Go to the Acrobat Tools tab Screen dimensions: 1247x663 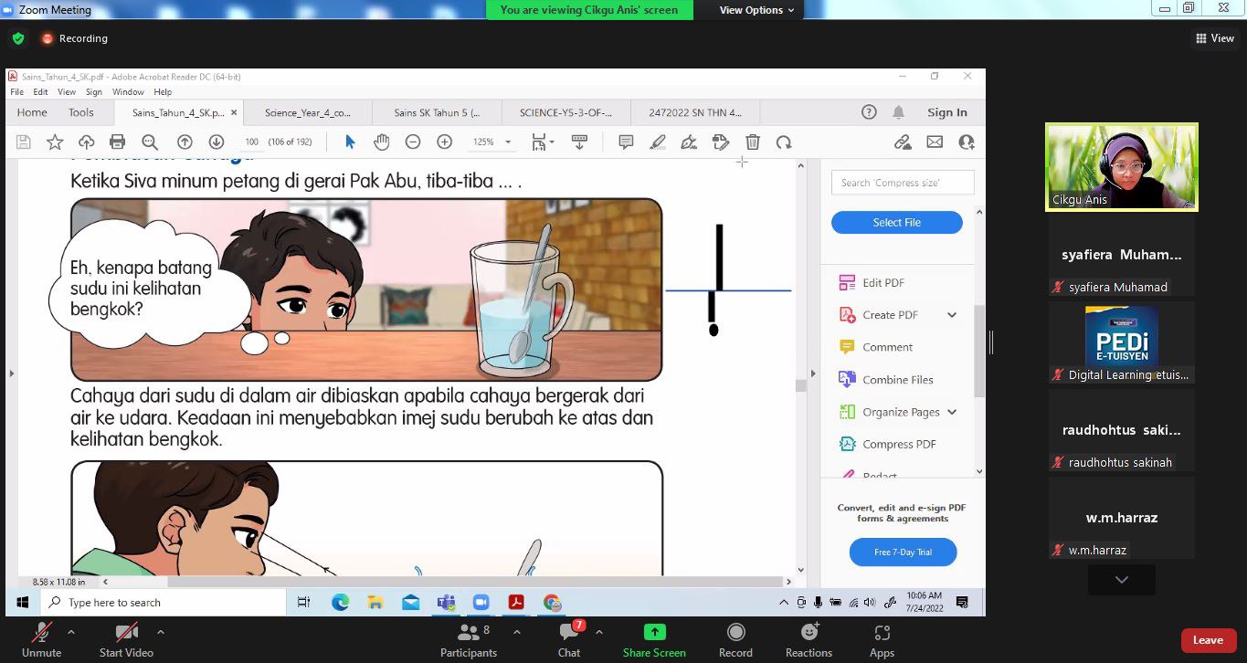pyautogui.click(x=81, y=112)
